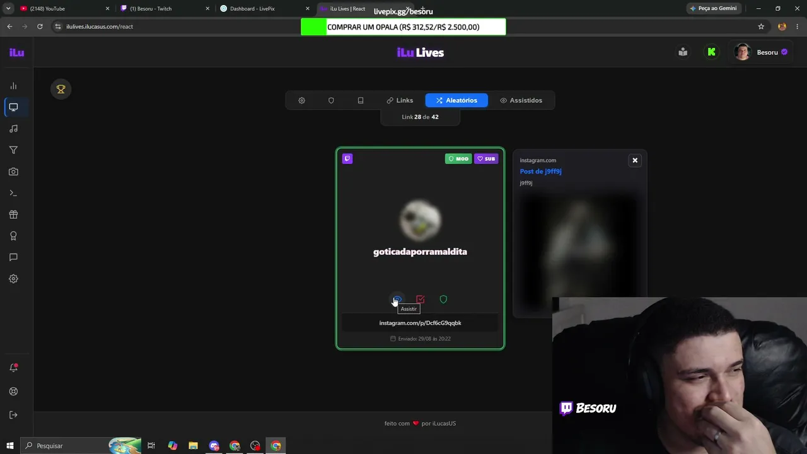Open the Besoru profile menu
The width and height of the screenshot is (807, 454).
coord(761,52)
